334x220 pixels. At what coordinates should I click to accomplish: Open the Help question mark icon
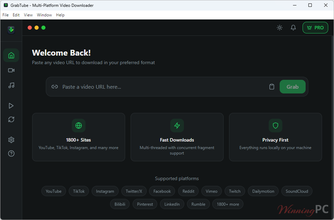click(x=11, y=153)
